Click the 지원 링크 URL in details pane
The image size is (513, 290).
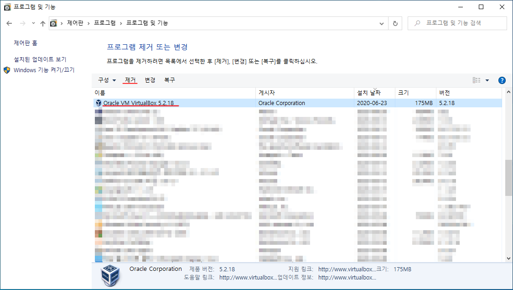[347, 269]
